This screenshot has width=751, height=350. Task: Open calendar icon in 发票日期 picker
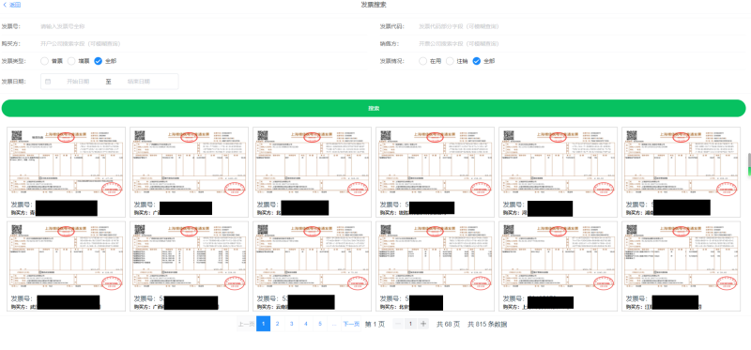click(48, 82)
